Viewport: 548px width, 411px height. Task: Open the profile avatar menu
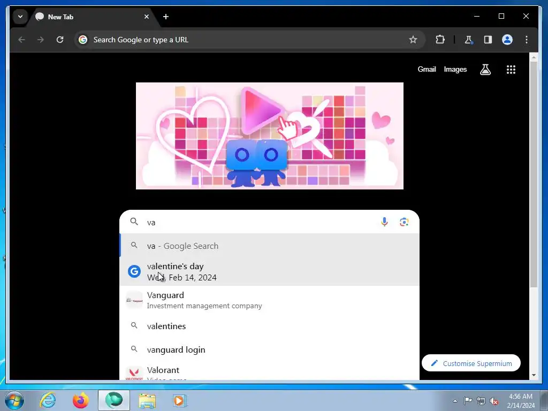pos(507,40)
